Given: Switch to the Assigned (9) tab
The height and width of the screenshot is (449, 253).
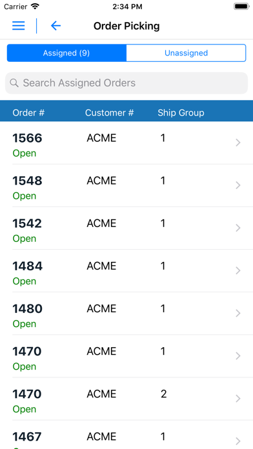Looking at the screenshot, I should click(x=66, y=53).
